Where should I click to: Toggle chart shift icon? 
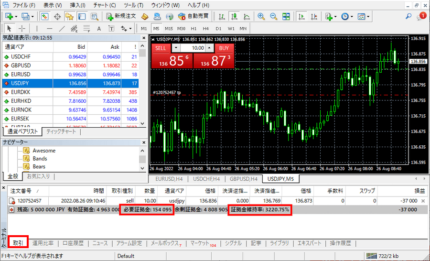tap(314, 16)
